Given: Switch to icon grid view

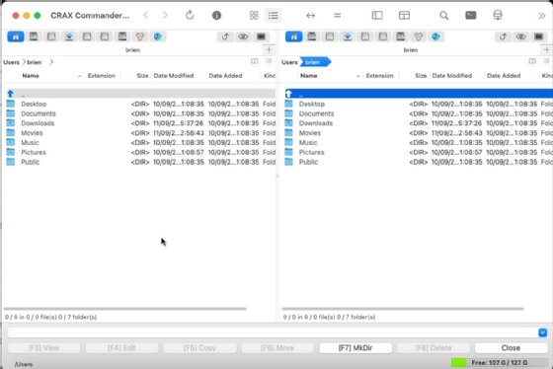Looking at the screenshot, I should 254,15.
